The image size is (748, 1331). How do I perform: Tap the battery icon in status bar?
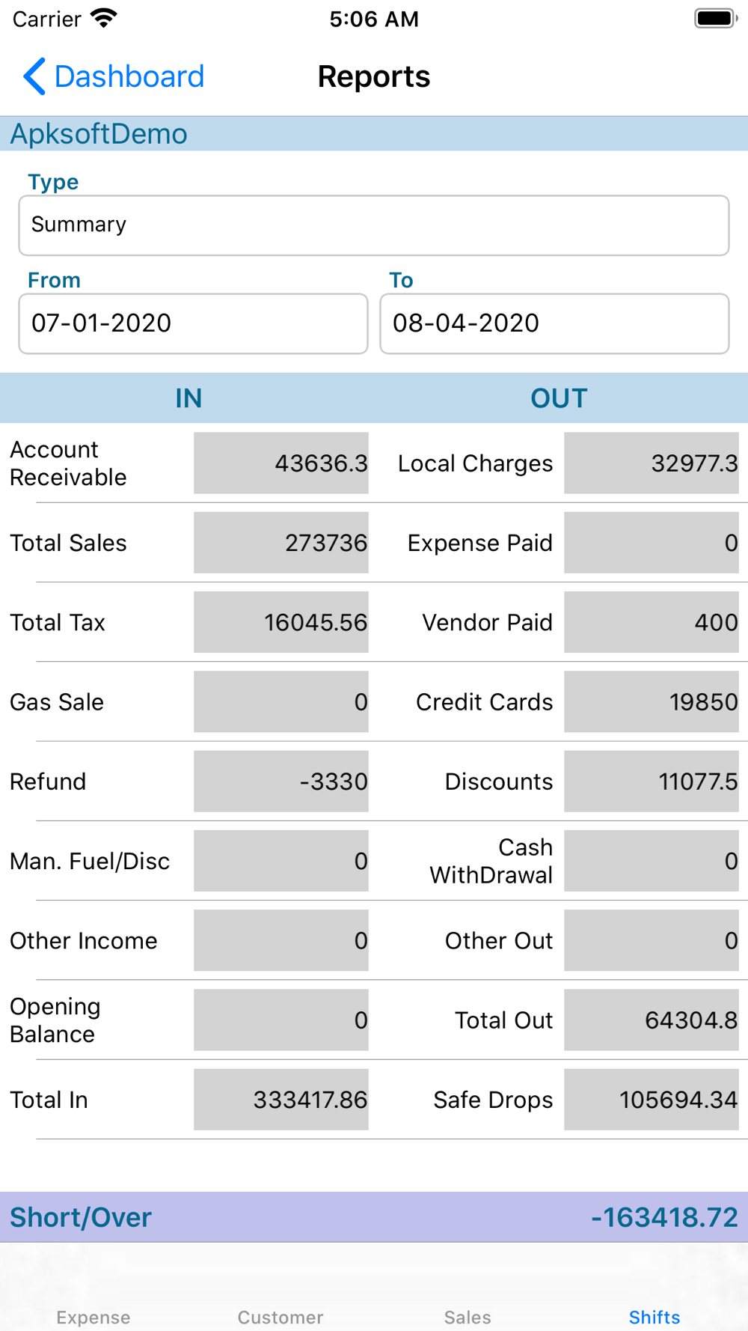[x=715, y=19]
